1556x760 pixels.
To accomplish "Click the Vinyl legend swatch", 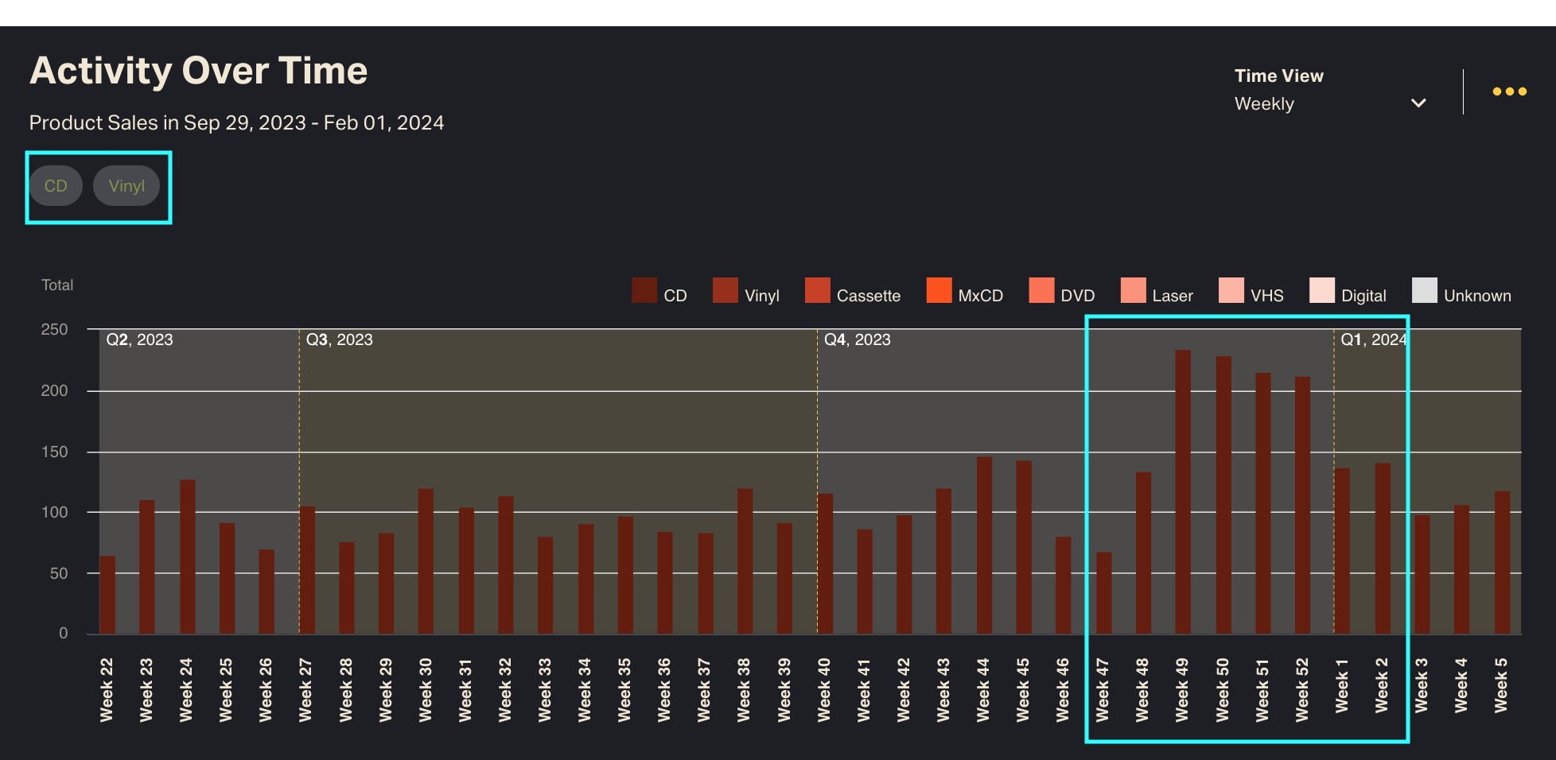I will coord(725,291).
